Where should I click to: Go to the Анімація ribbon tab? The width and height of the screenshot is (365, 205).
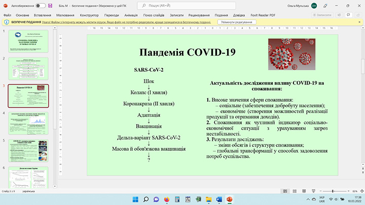(x=131, y=15)
